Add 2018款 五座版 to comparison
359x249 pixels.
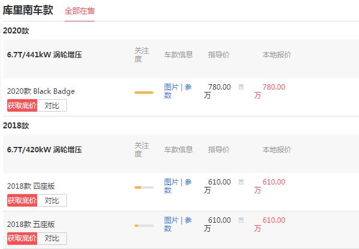point(52,238)
